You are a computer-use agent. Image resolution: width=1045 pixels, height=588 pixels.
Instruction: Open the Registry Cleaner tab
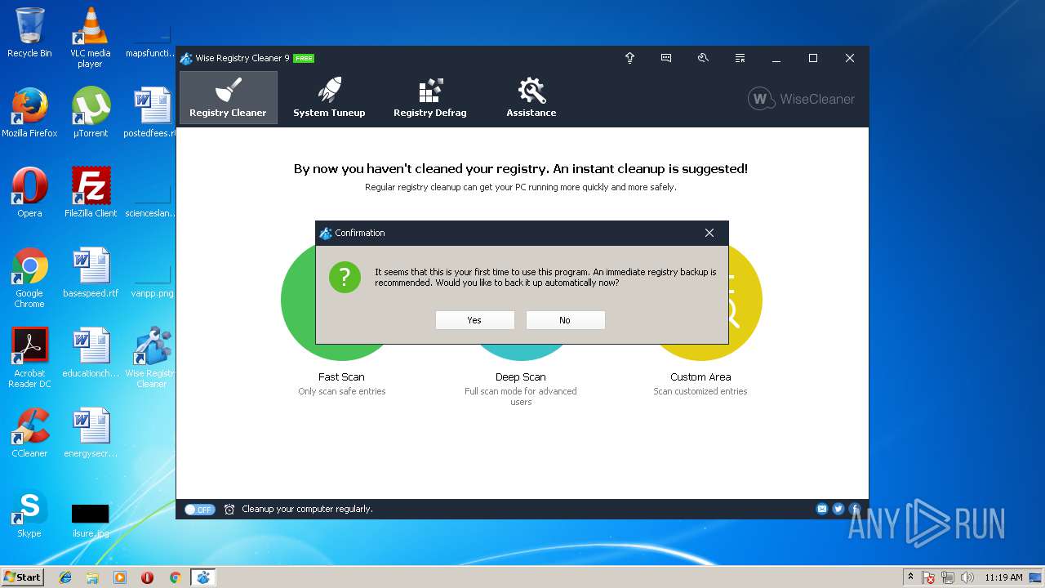228,98
